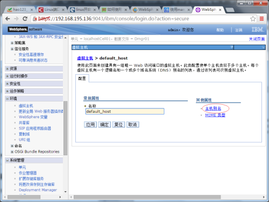Open 可靠消息传递状态 link
The image size is (269, 202).
click(33, 60)
